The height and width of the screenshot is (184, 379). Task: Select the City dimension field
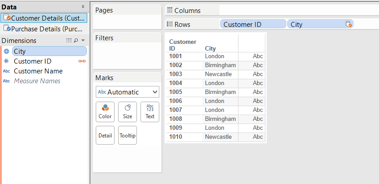click(x=49, y=51)
